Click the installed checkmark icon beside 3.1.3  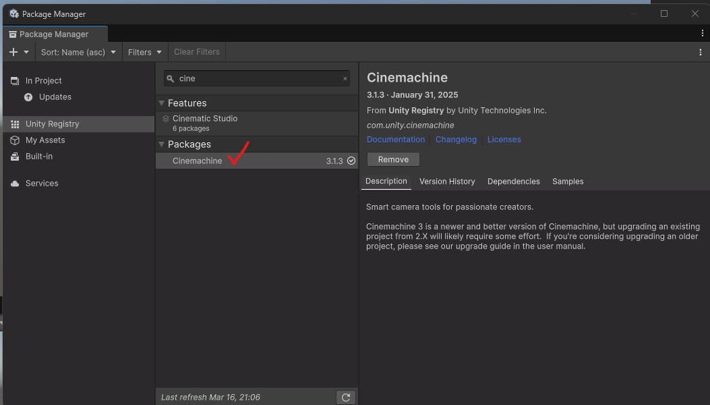pyautogui.click(x=351, y=161)
